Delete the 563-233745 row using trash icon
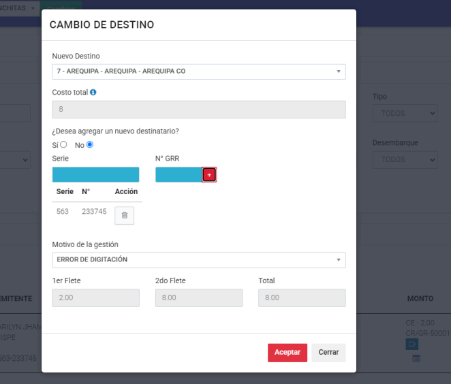Screen dimensions: 451x384 point(124,215)
